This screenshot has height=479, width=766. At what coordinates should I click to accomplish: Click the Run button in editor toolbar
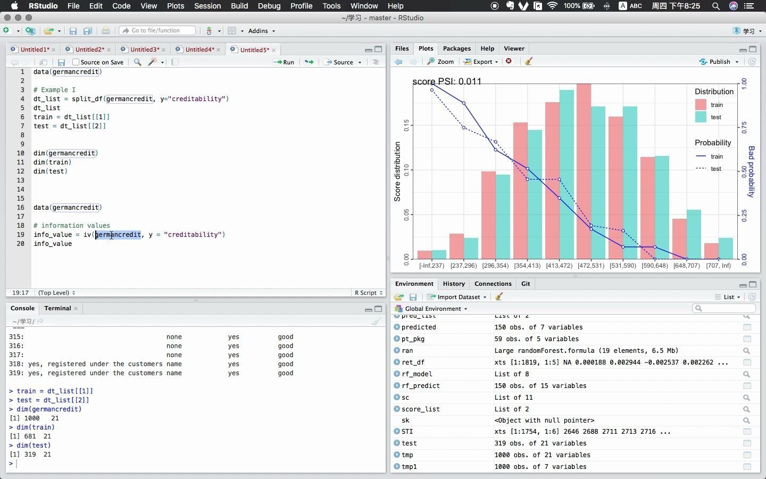(284, 62)
